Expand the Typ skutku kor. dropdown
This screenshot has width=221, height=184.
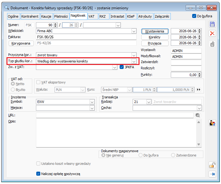point(134,61)
